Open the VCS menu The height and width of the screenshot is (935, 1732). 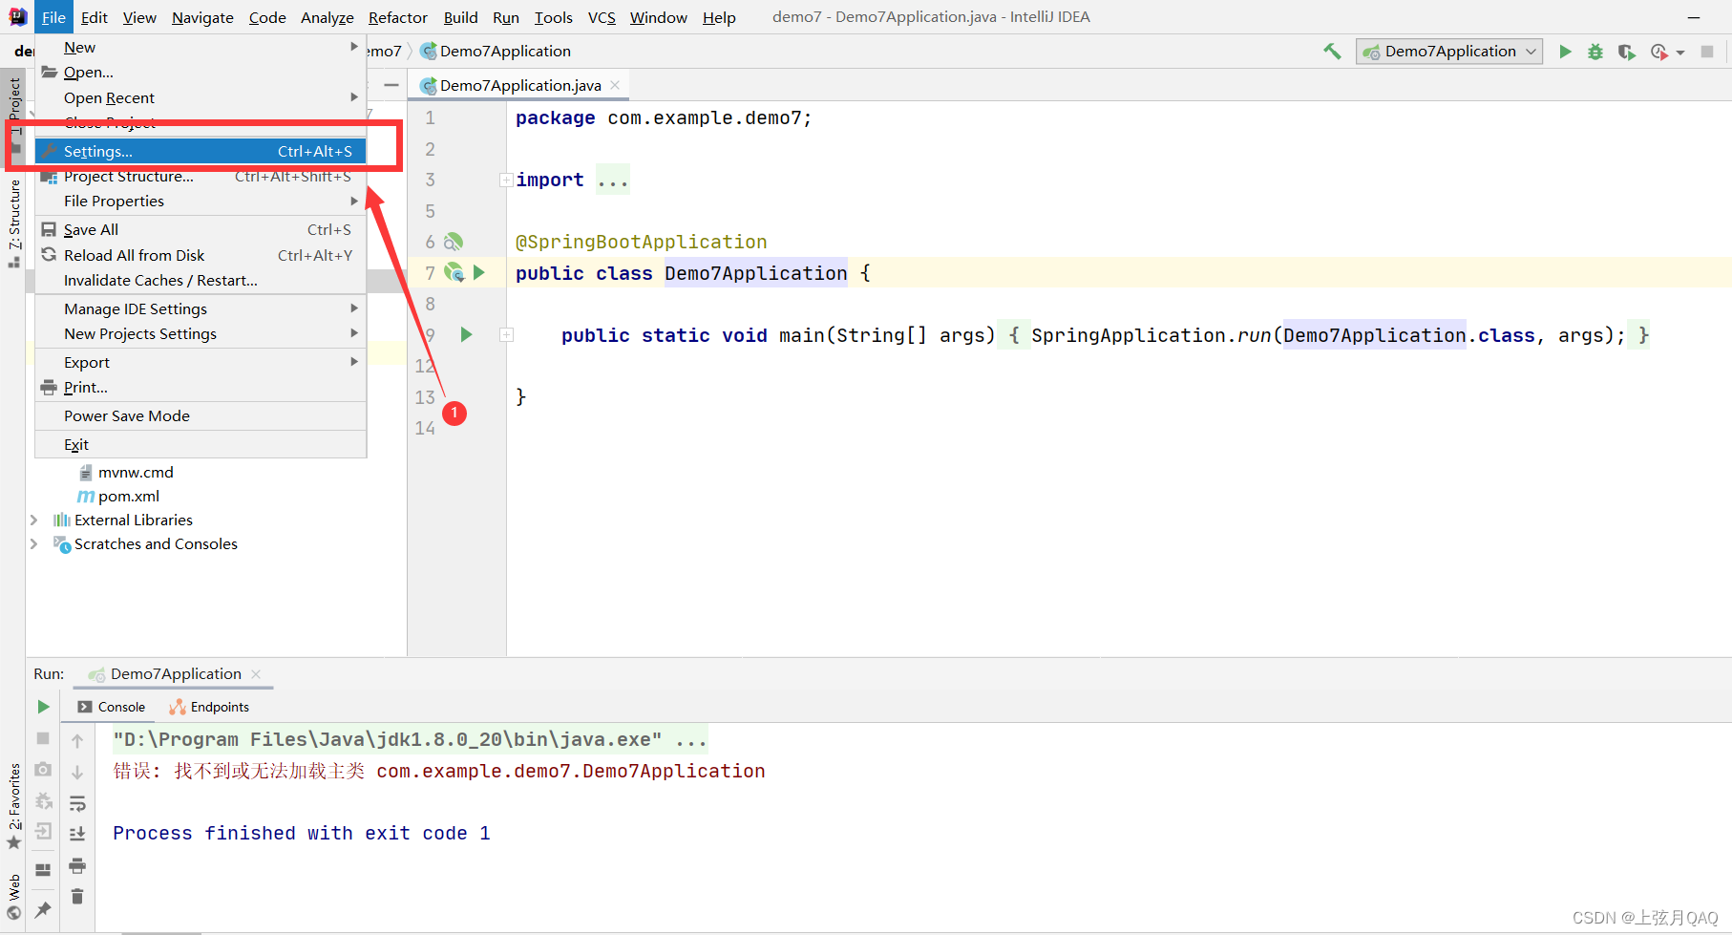point(602,17)
